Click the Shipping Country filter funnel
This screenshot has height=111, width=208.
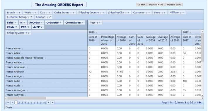click(x=103, y=13)
